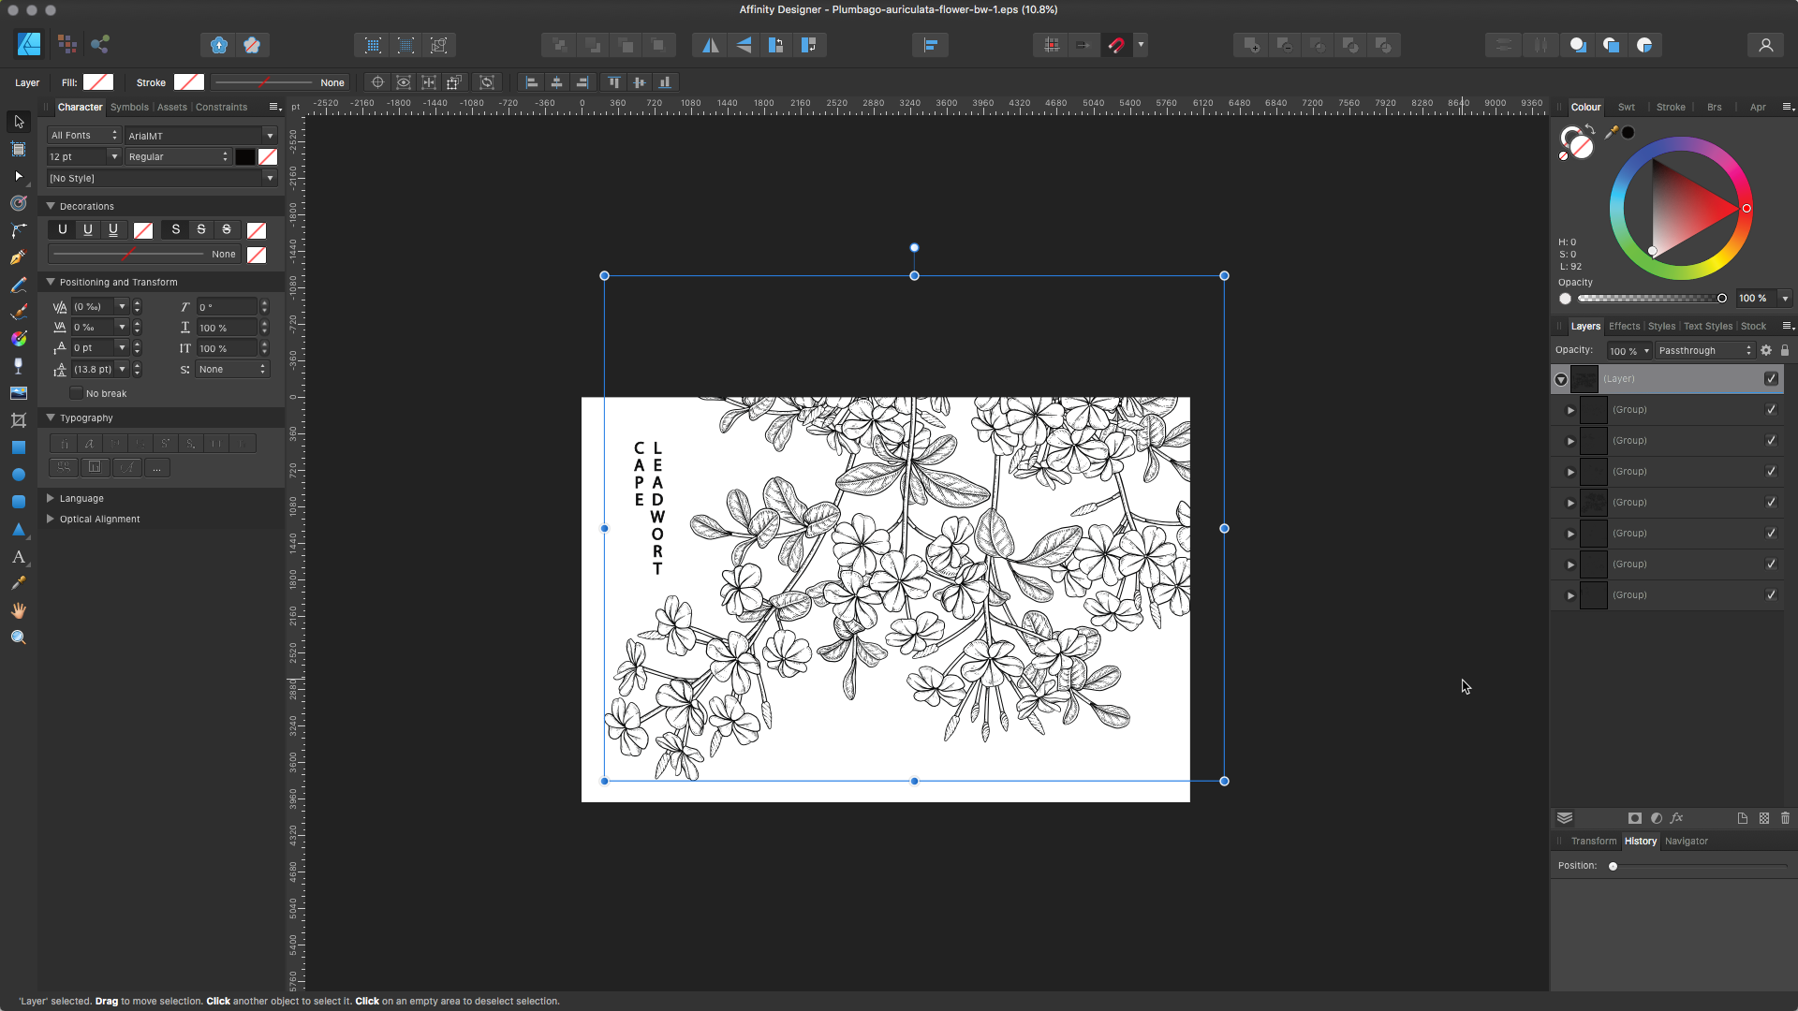The width and height of the screenshot is (1798, 1011).
Task: Click the Navigator tab
Action: 1686,841
